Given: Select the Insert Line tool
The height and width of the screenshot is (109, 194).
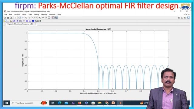Looking at the screenshot, I should 32,18.
